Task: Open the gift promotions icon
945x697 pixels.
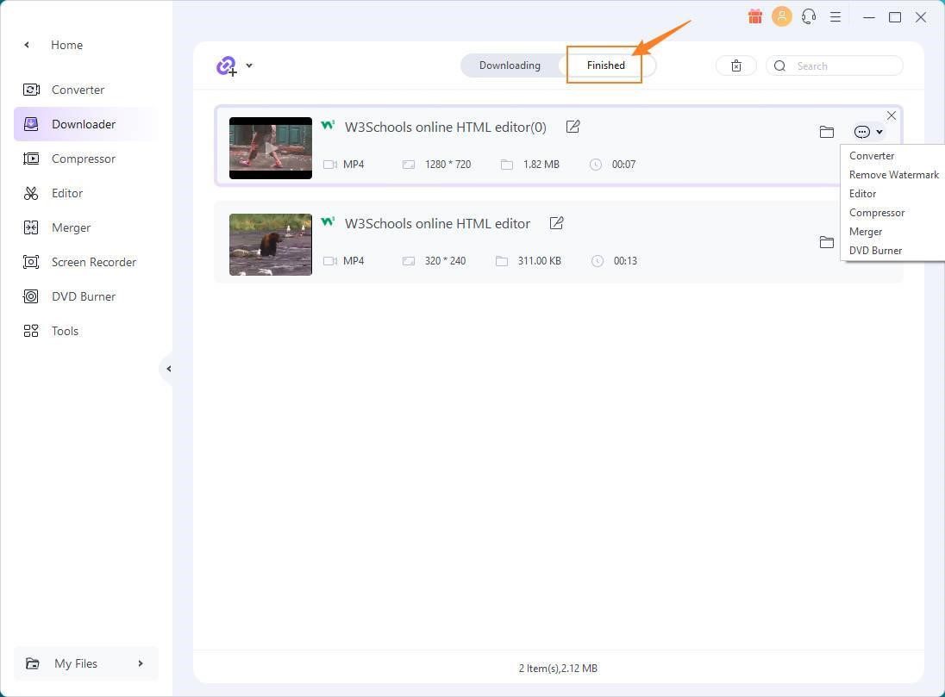Action: click(754, 16)
